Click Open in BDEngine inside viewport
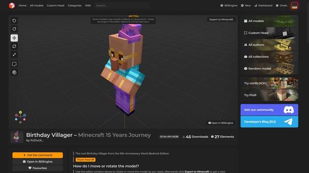 [221, 123]
